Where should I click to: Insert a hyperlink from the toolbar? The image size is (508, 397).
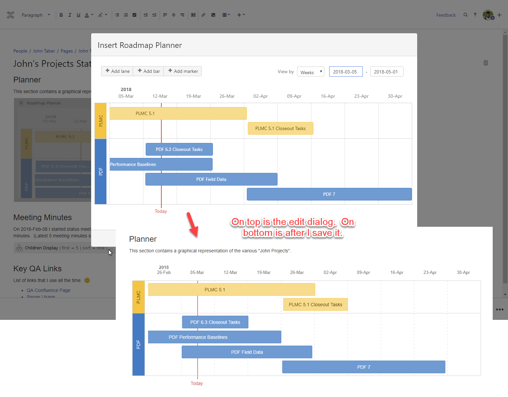tap(203, 15)
